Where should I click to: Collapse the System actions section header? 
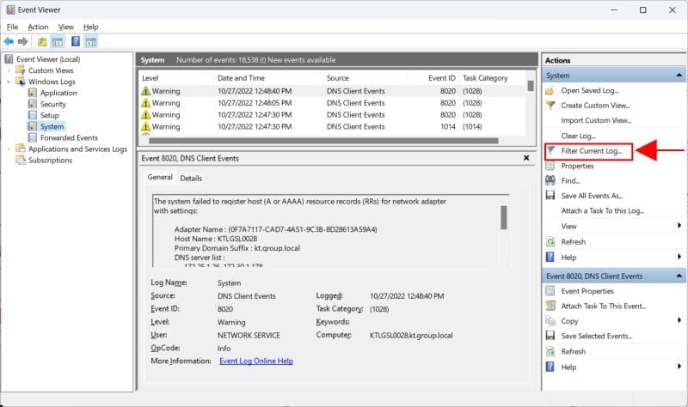[x=679, y=76]
